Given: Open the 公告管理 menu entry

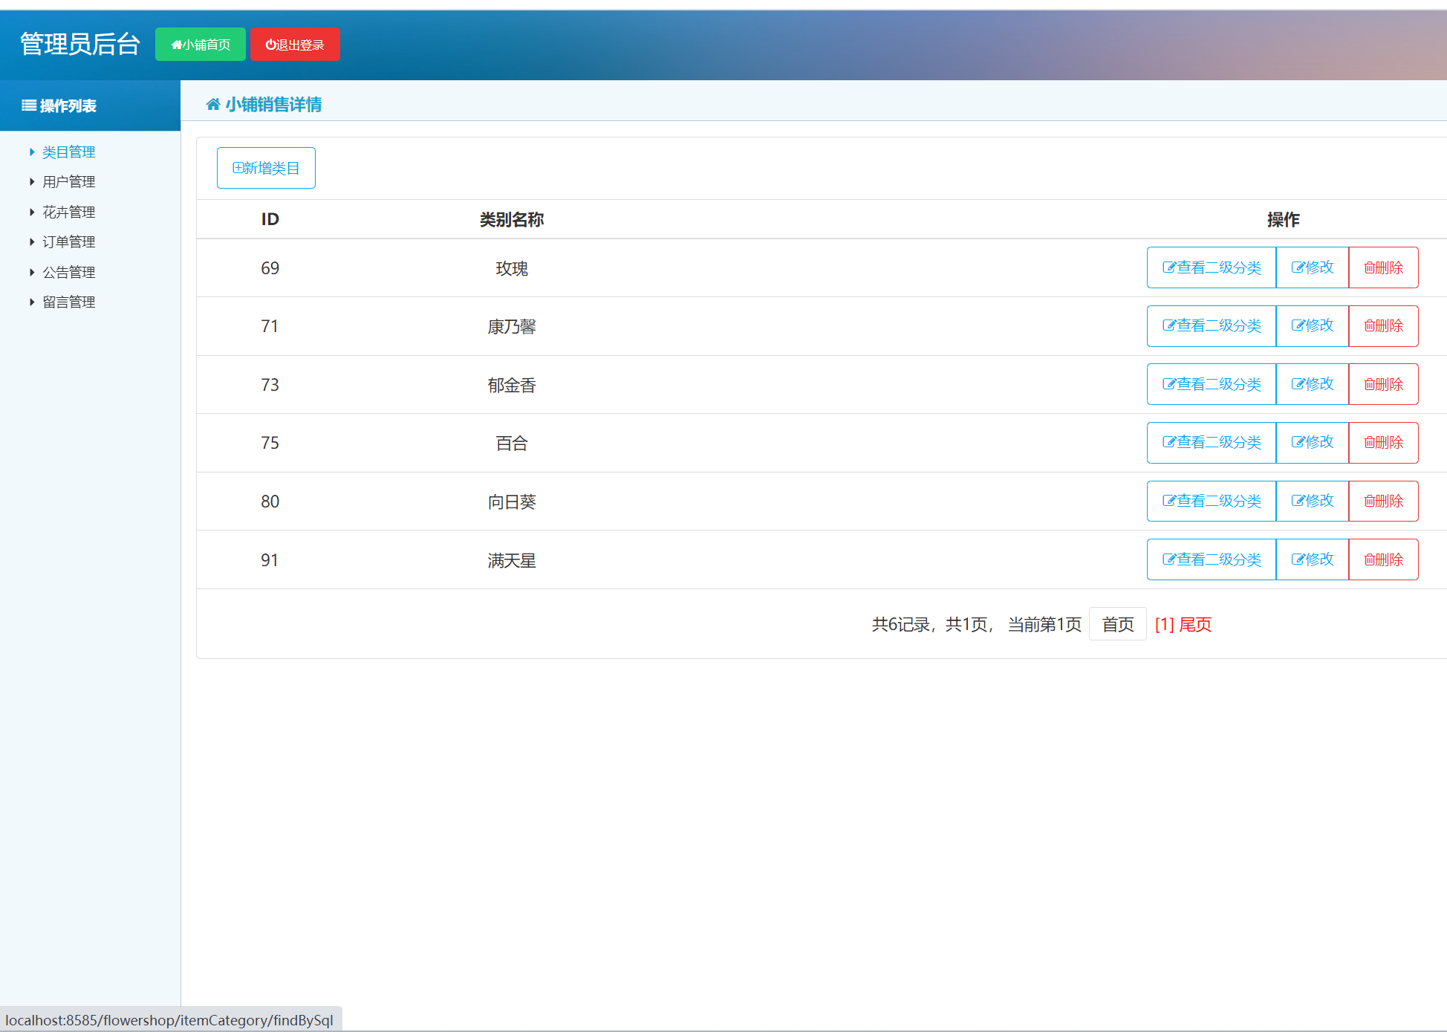Looking at the screenshot, I should click(68, 273).
